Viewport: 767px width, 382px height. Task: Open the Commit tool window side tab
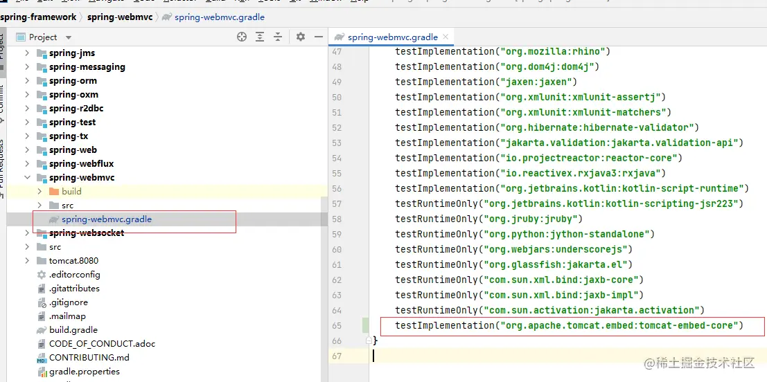point(2,104)
